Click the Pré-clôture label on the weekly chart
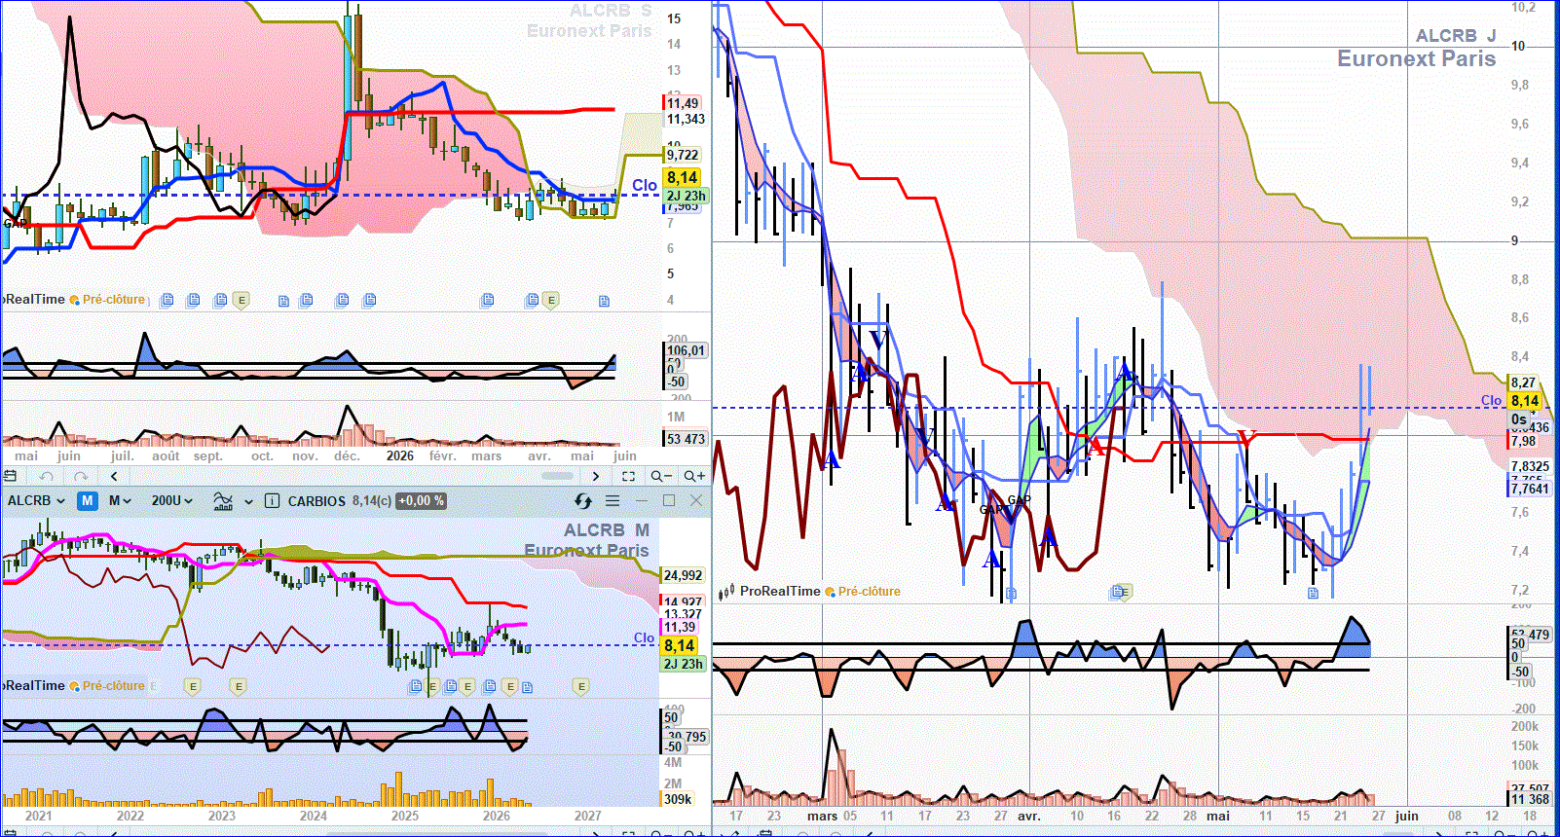The image size is (1560, 837). [113, 300]
